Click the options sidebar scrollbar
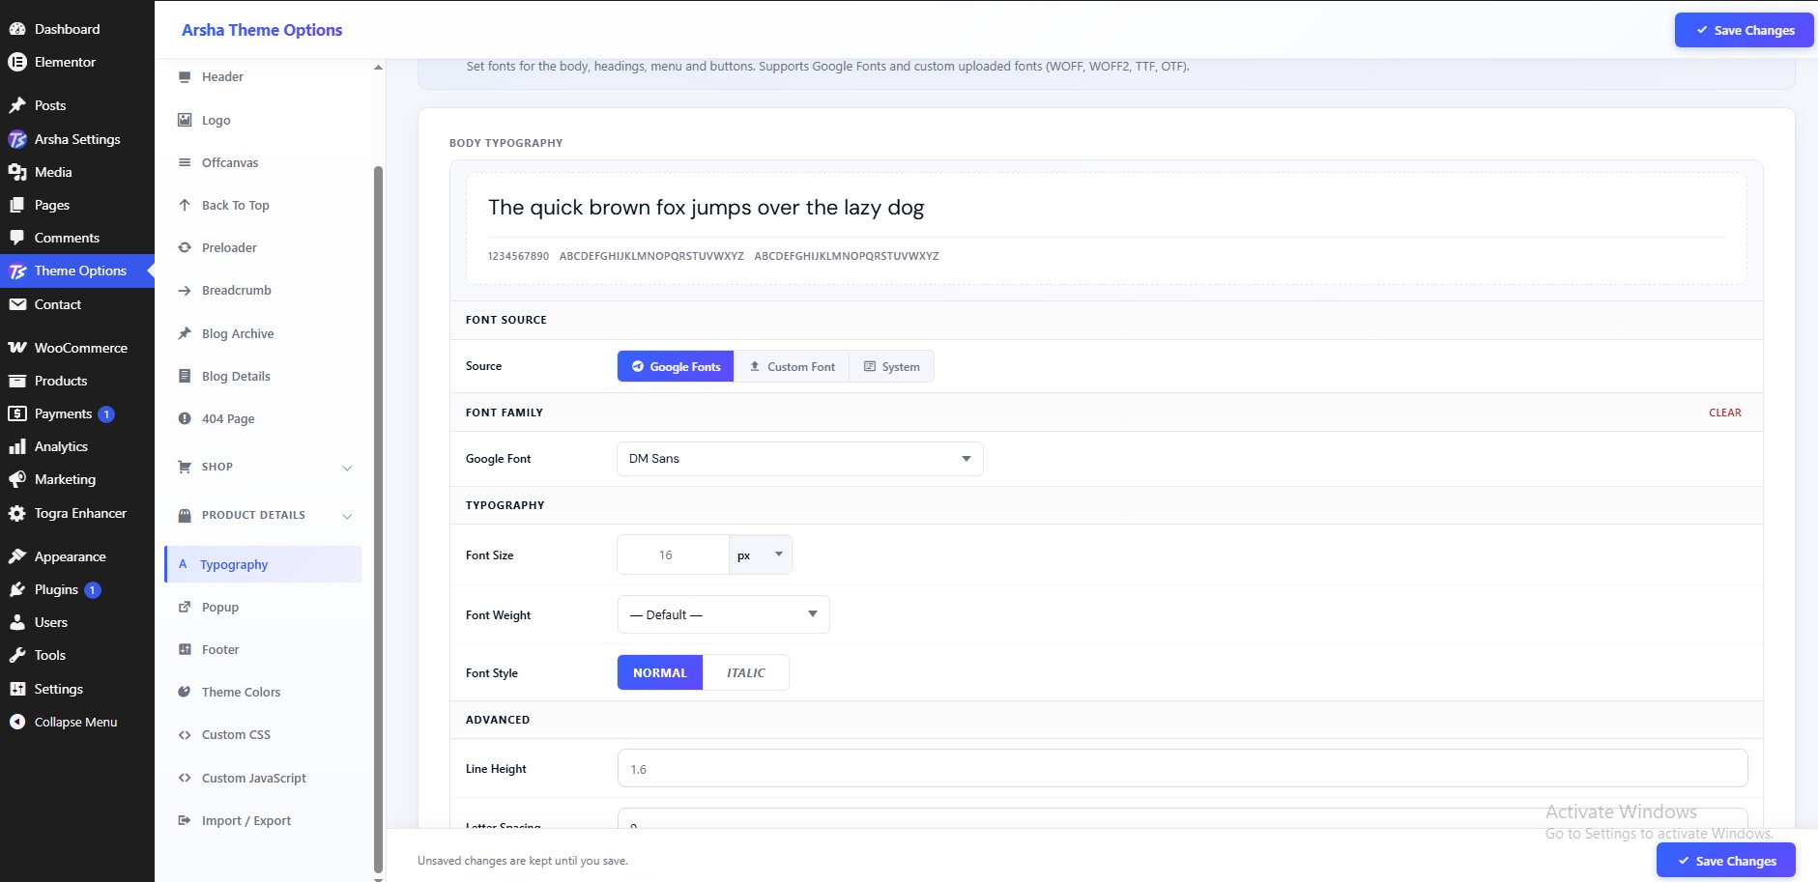The image size is (1818, 882). pos(378,518)
